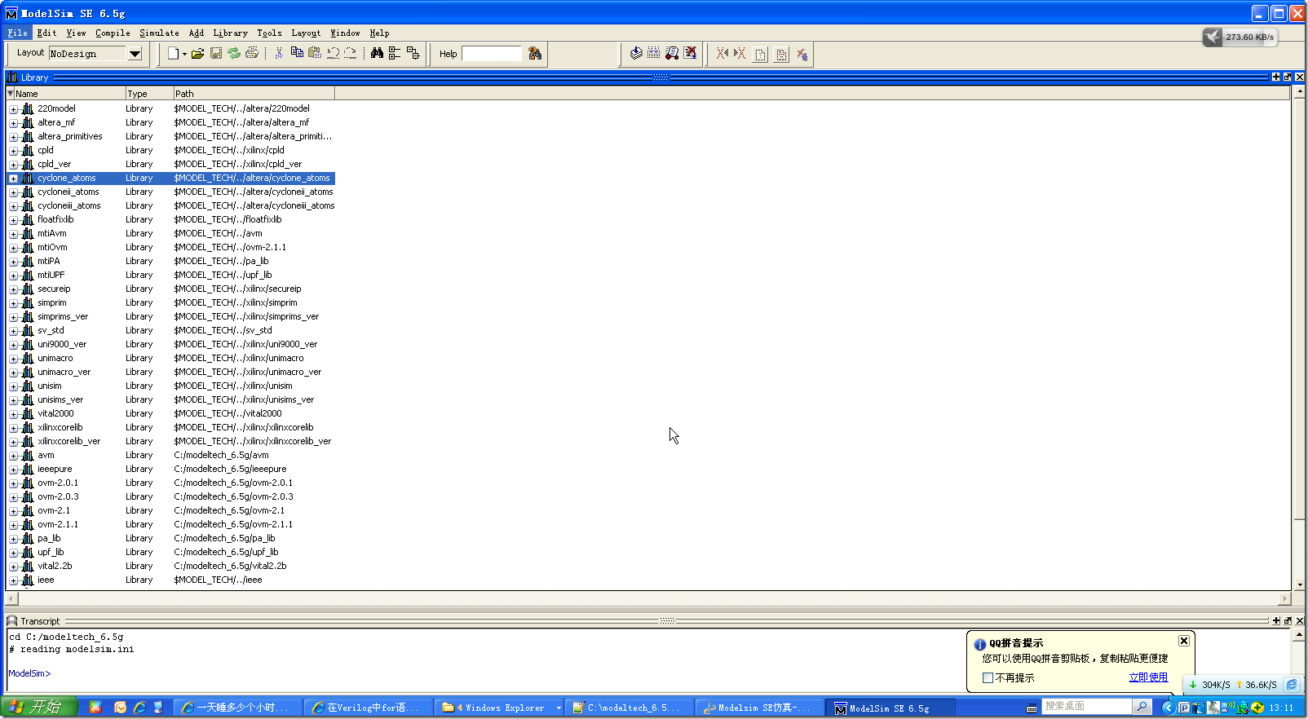Click the Copy icon in toolbar
Screen dimensions: 1308x719
pos(297,54)
